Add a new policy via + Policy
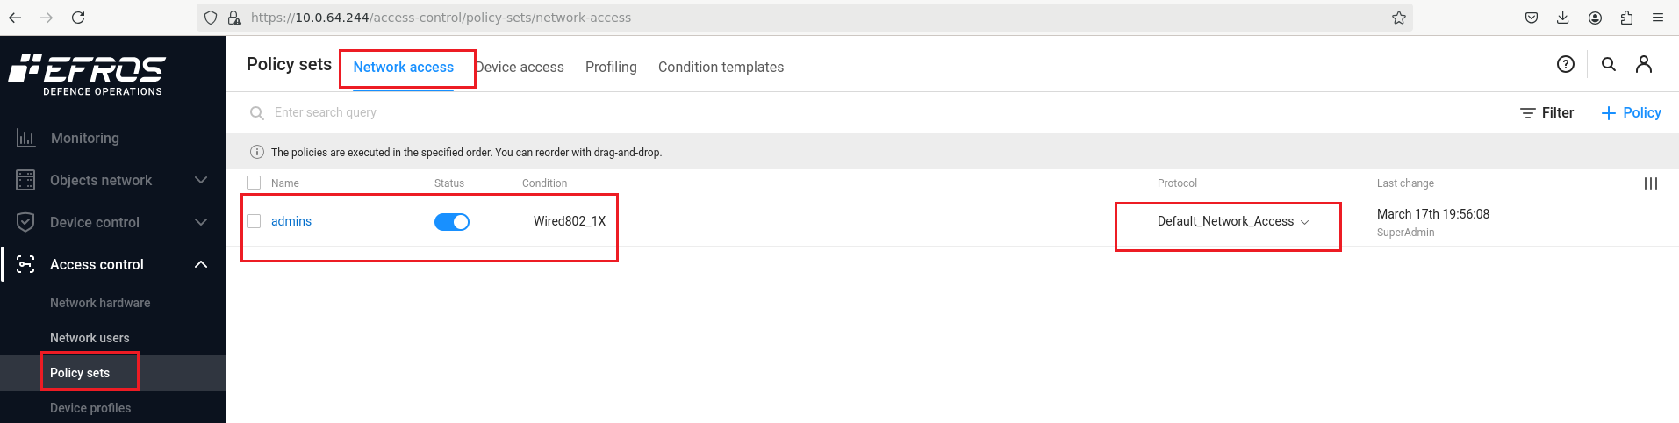1679x423 pixels. [x=1631, y=112]
